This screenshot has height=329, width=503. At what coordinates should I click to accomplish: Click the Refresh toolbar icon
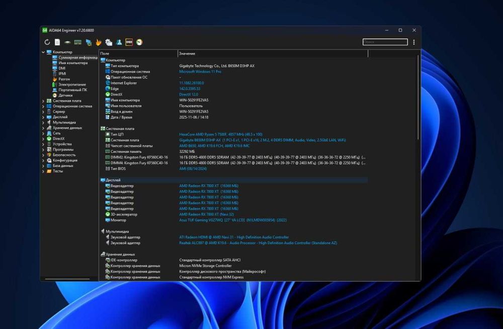click(x=47, y=42)
